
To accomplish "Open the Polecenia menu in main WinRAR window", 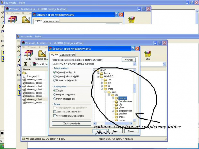I will pos(32,47).
